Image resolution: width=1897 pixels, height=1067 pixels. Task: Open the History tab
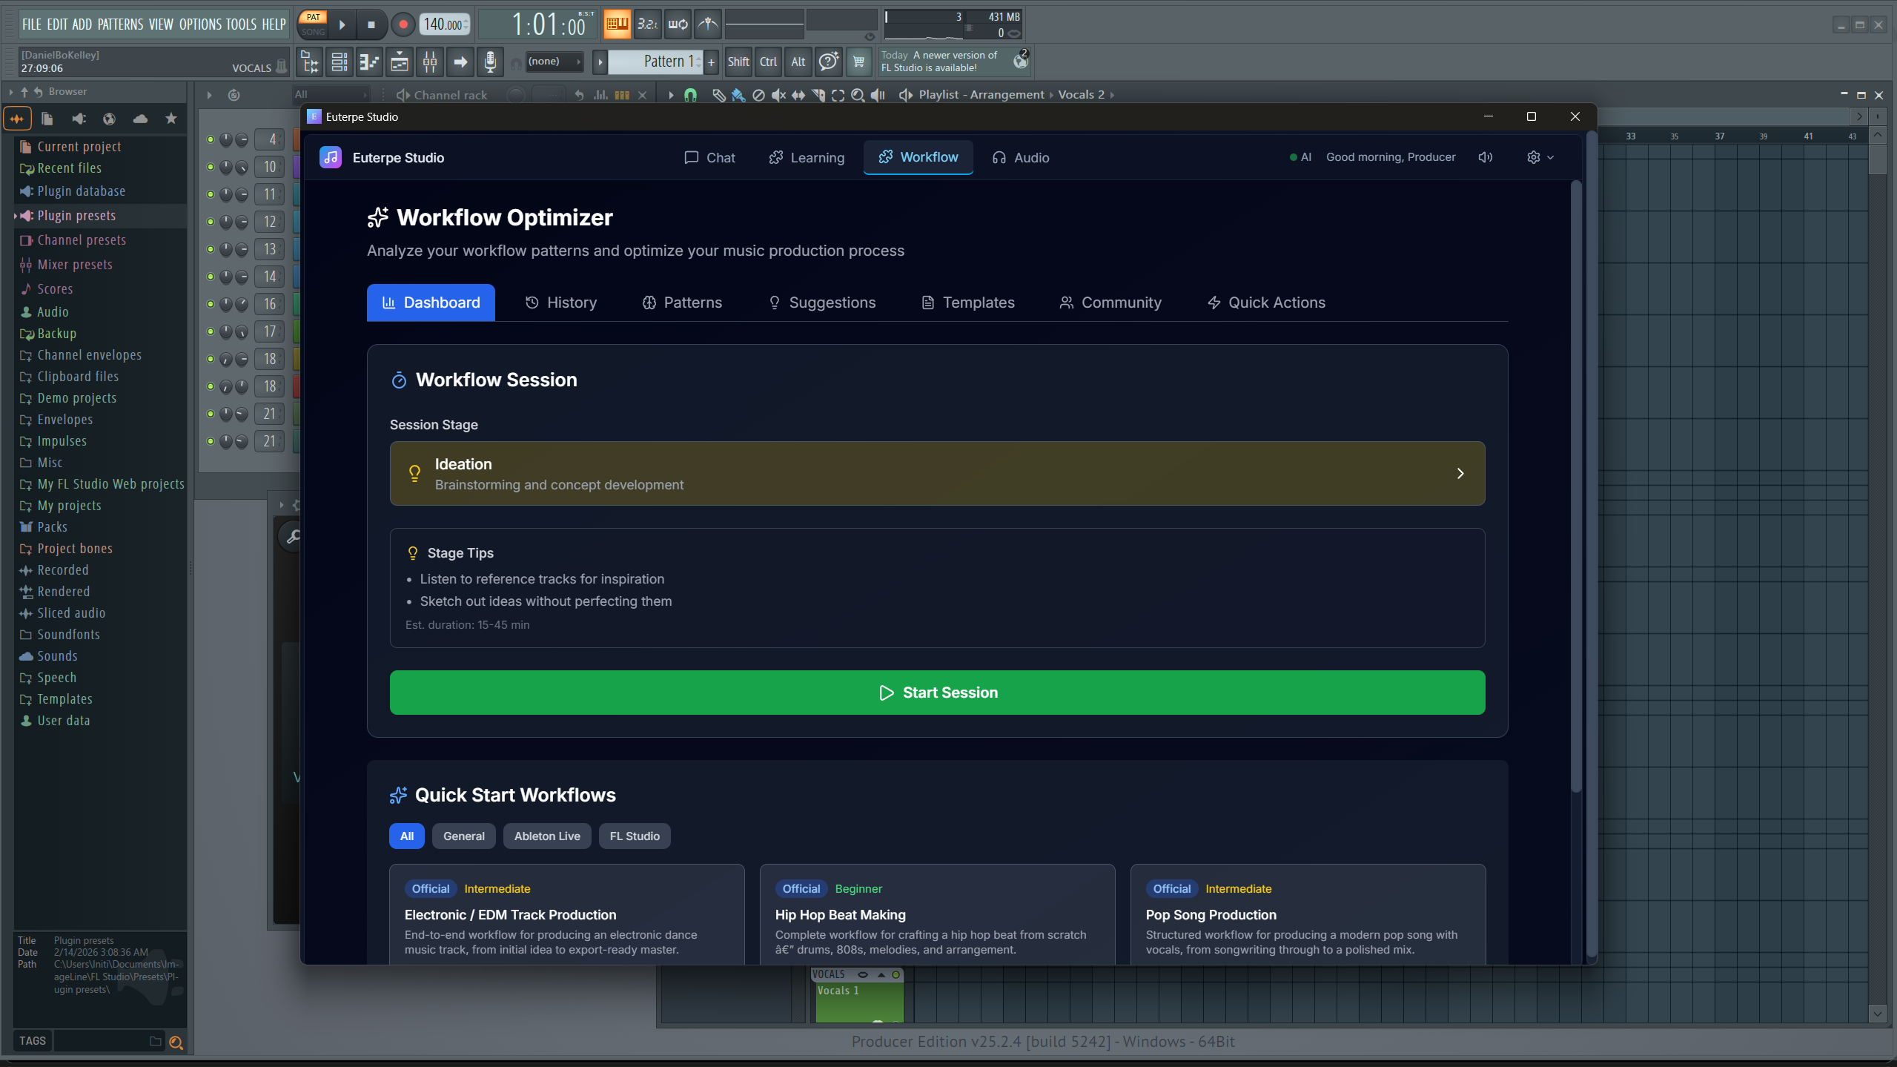coord(561,303)
